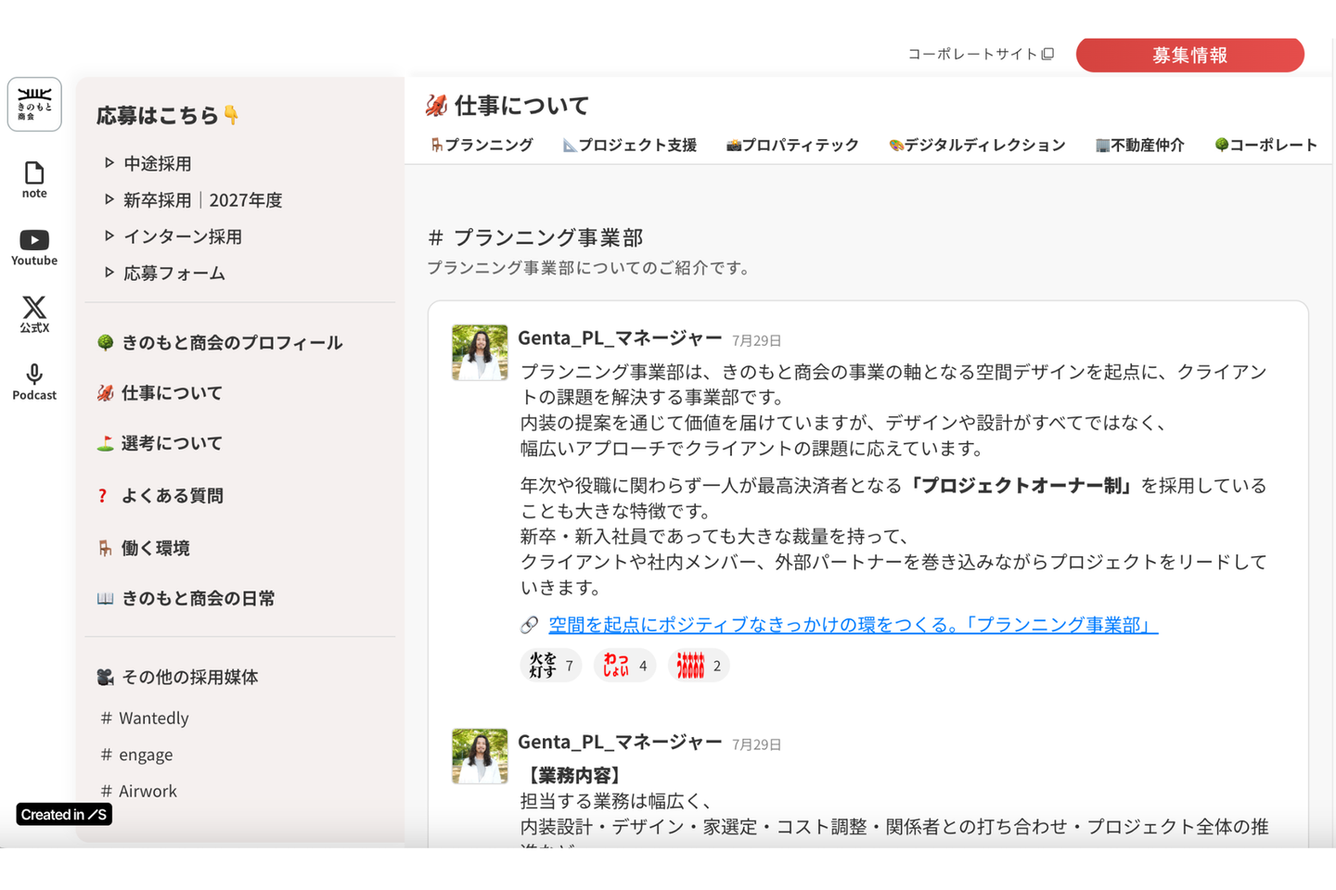Switch to the プロジェクト支援 tab
1336x890 pixels.
point(630,145)
